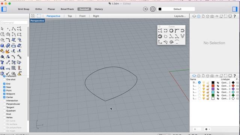
Task: Turn off the Gumball button
Action: click(x=84, y=9)
